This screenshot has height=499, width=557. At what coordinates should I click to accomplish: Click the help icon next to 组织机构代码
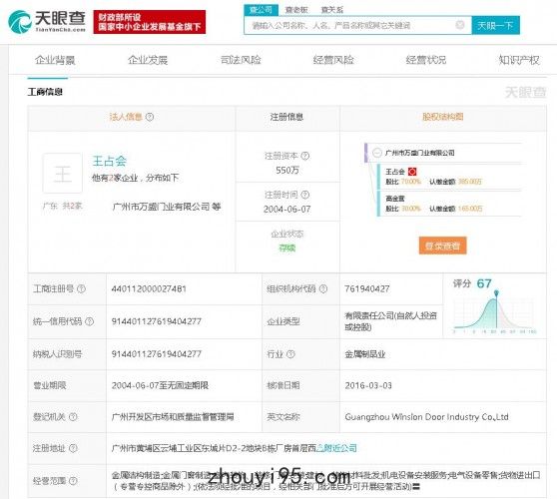click(323, 289)
